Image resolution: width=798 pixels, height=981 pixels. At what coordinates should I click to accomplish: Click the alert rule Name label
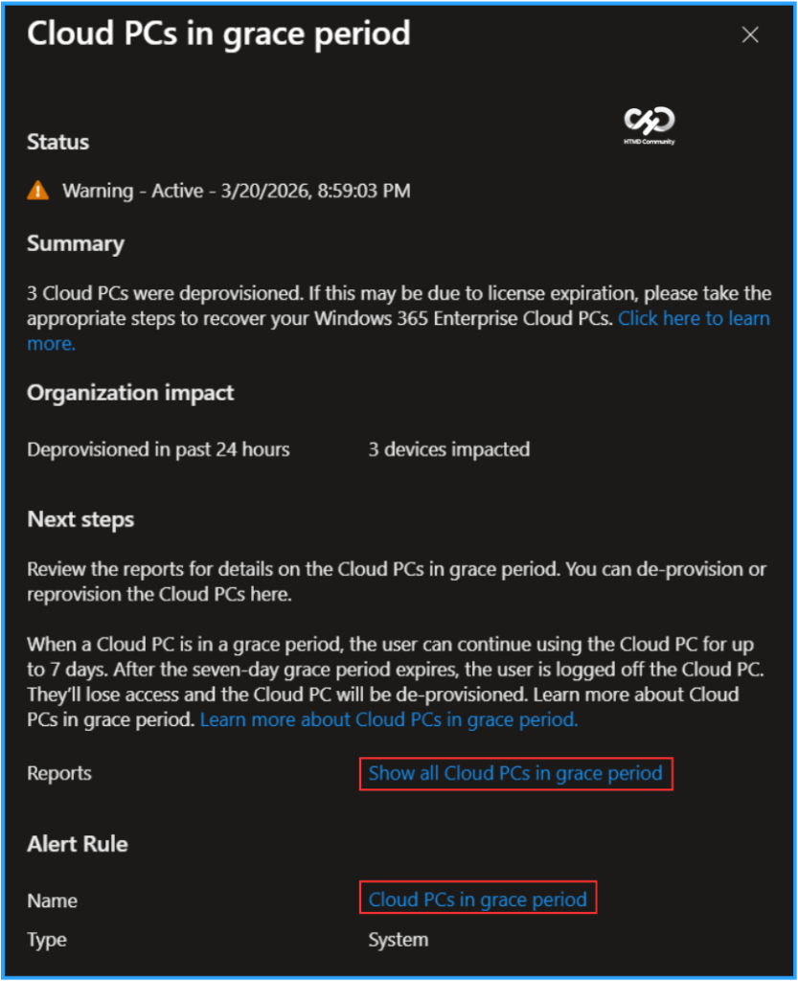[x=52, y=901]
